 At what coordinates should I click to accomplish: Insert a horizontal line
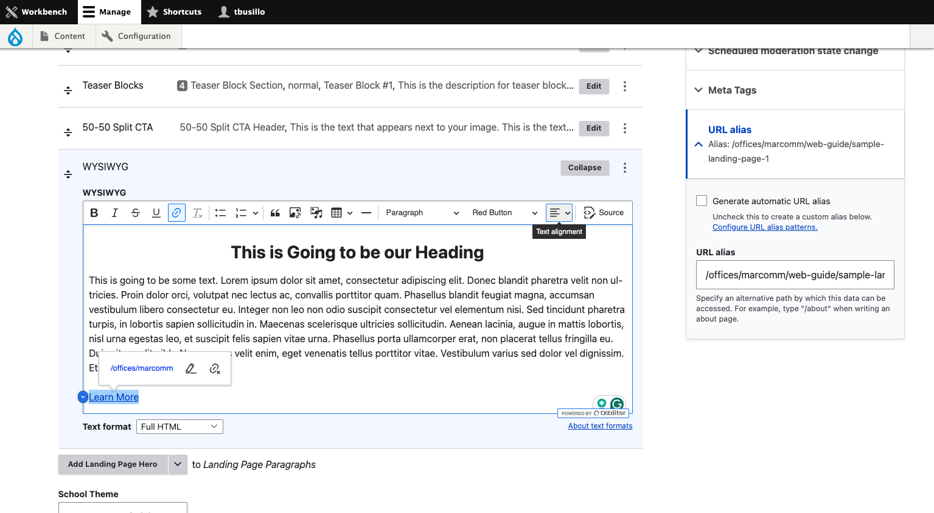[366, 213]
